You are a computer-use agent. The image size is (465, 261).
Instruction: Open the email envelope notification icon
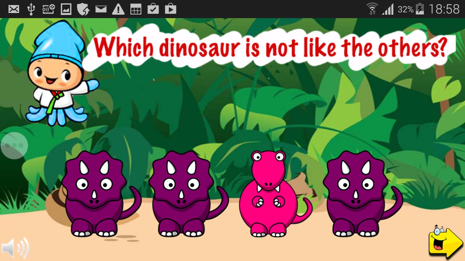tap(14, 9)
